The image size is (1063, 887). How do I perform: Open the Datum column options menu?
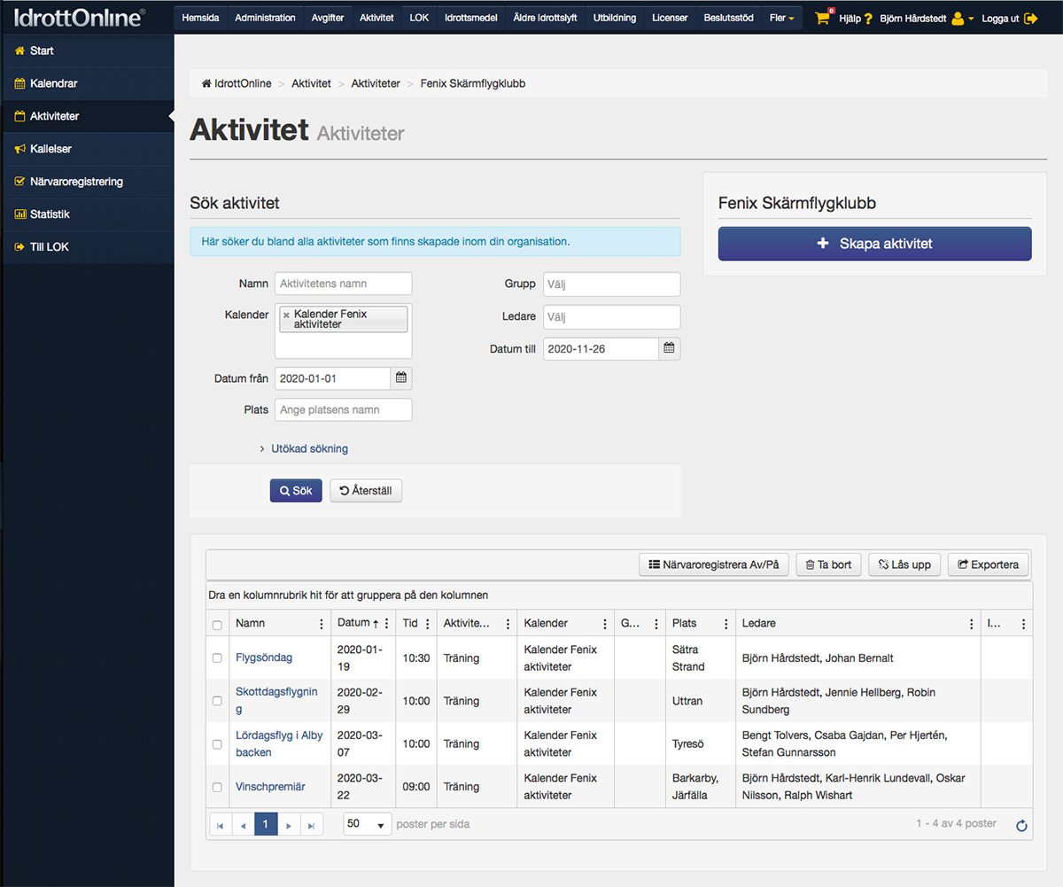pyautogui.click(x=386, y=624)
